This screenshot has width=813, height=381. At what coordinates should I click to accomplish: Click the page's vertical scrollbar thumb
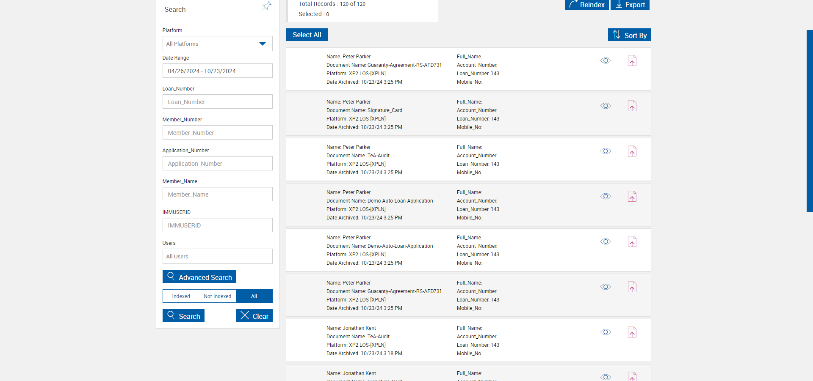810,121
